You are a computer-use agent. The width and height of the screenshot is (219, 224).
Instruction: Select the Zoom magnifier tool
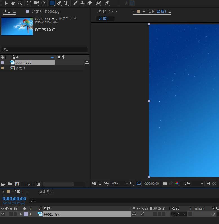(x=20, y=3)
